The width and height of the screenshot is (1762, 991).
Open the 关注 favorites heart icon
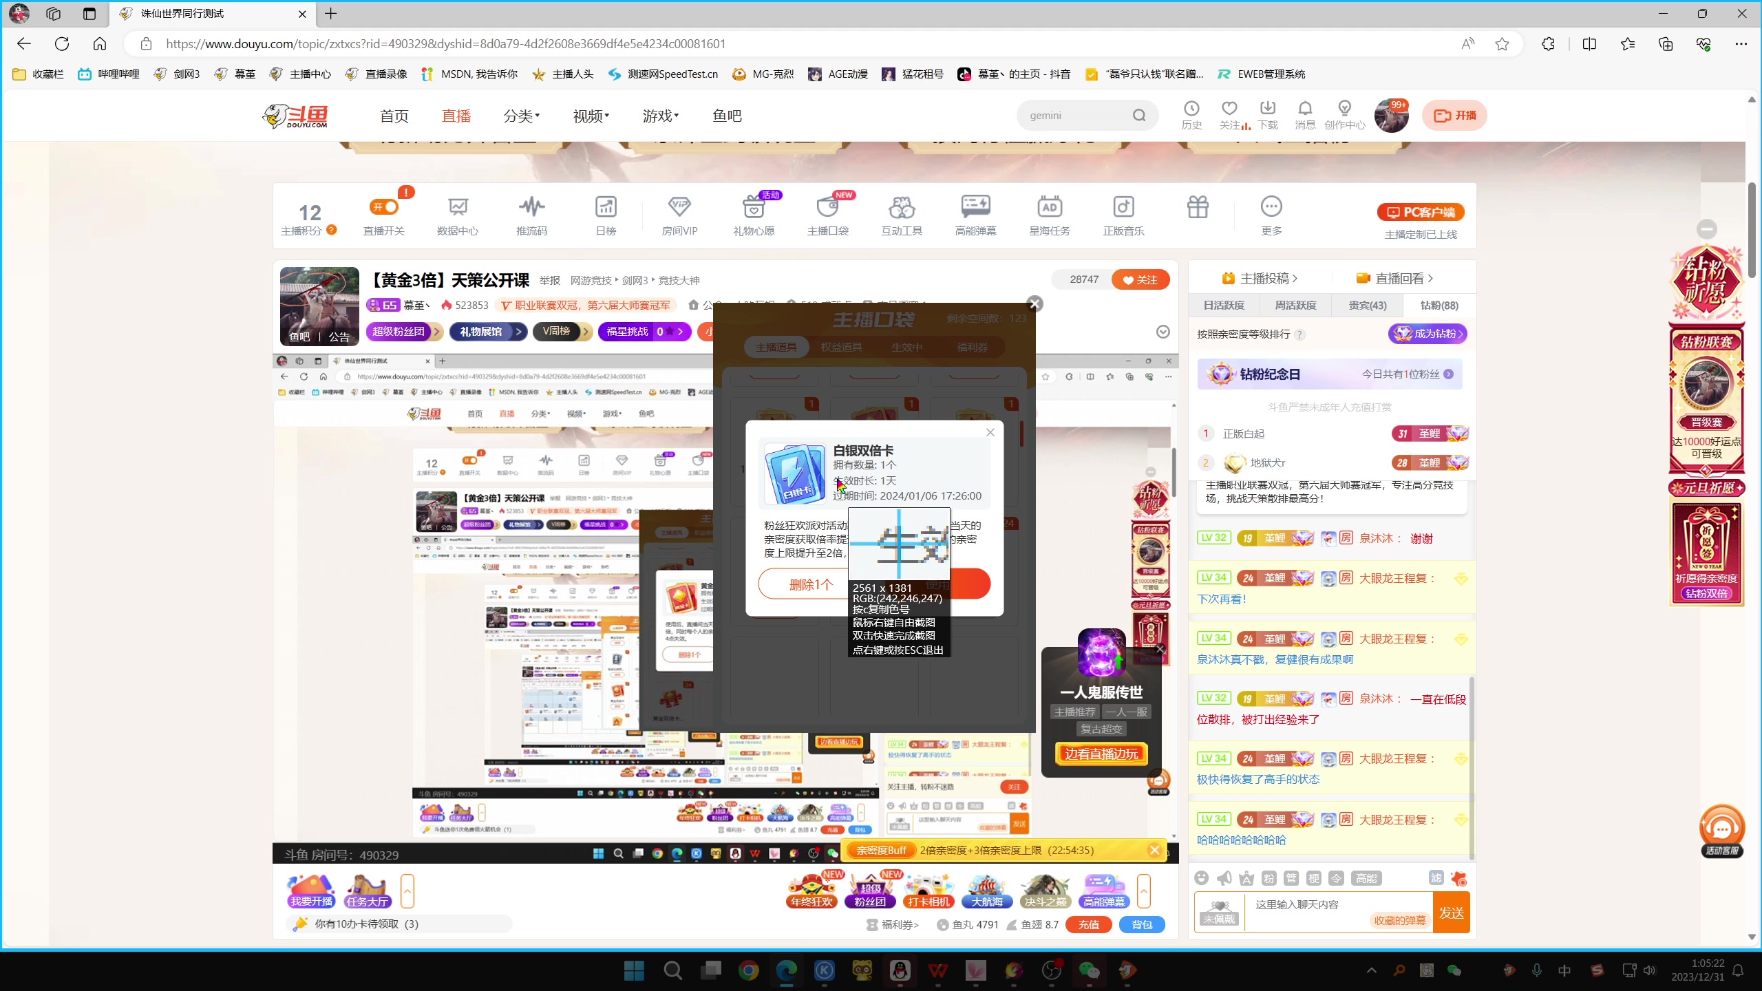pos(1229,115)
